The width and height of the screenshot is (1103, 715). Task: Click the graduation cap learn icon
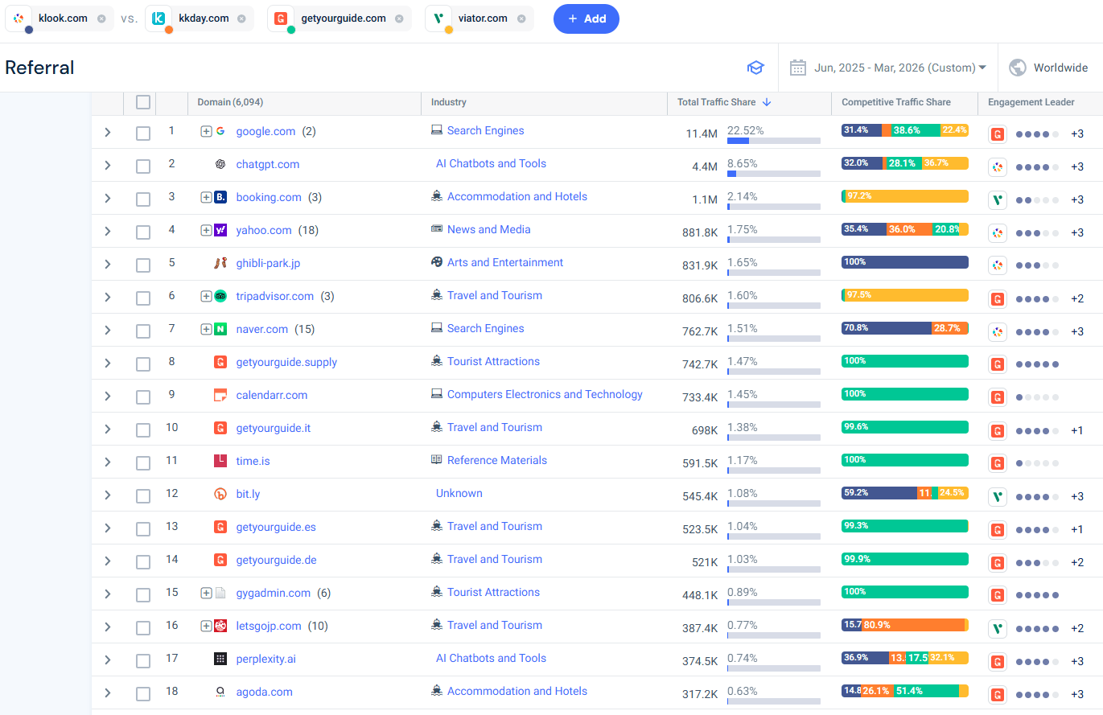pos(755,68)
